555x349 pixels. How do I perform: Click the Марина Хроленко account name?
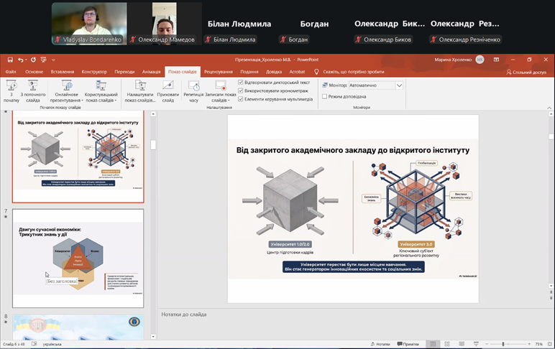[x=453, y=60]
